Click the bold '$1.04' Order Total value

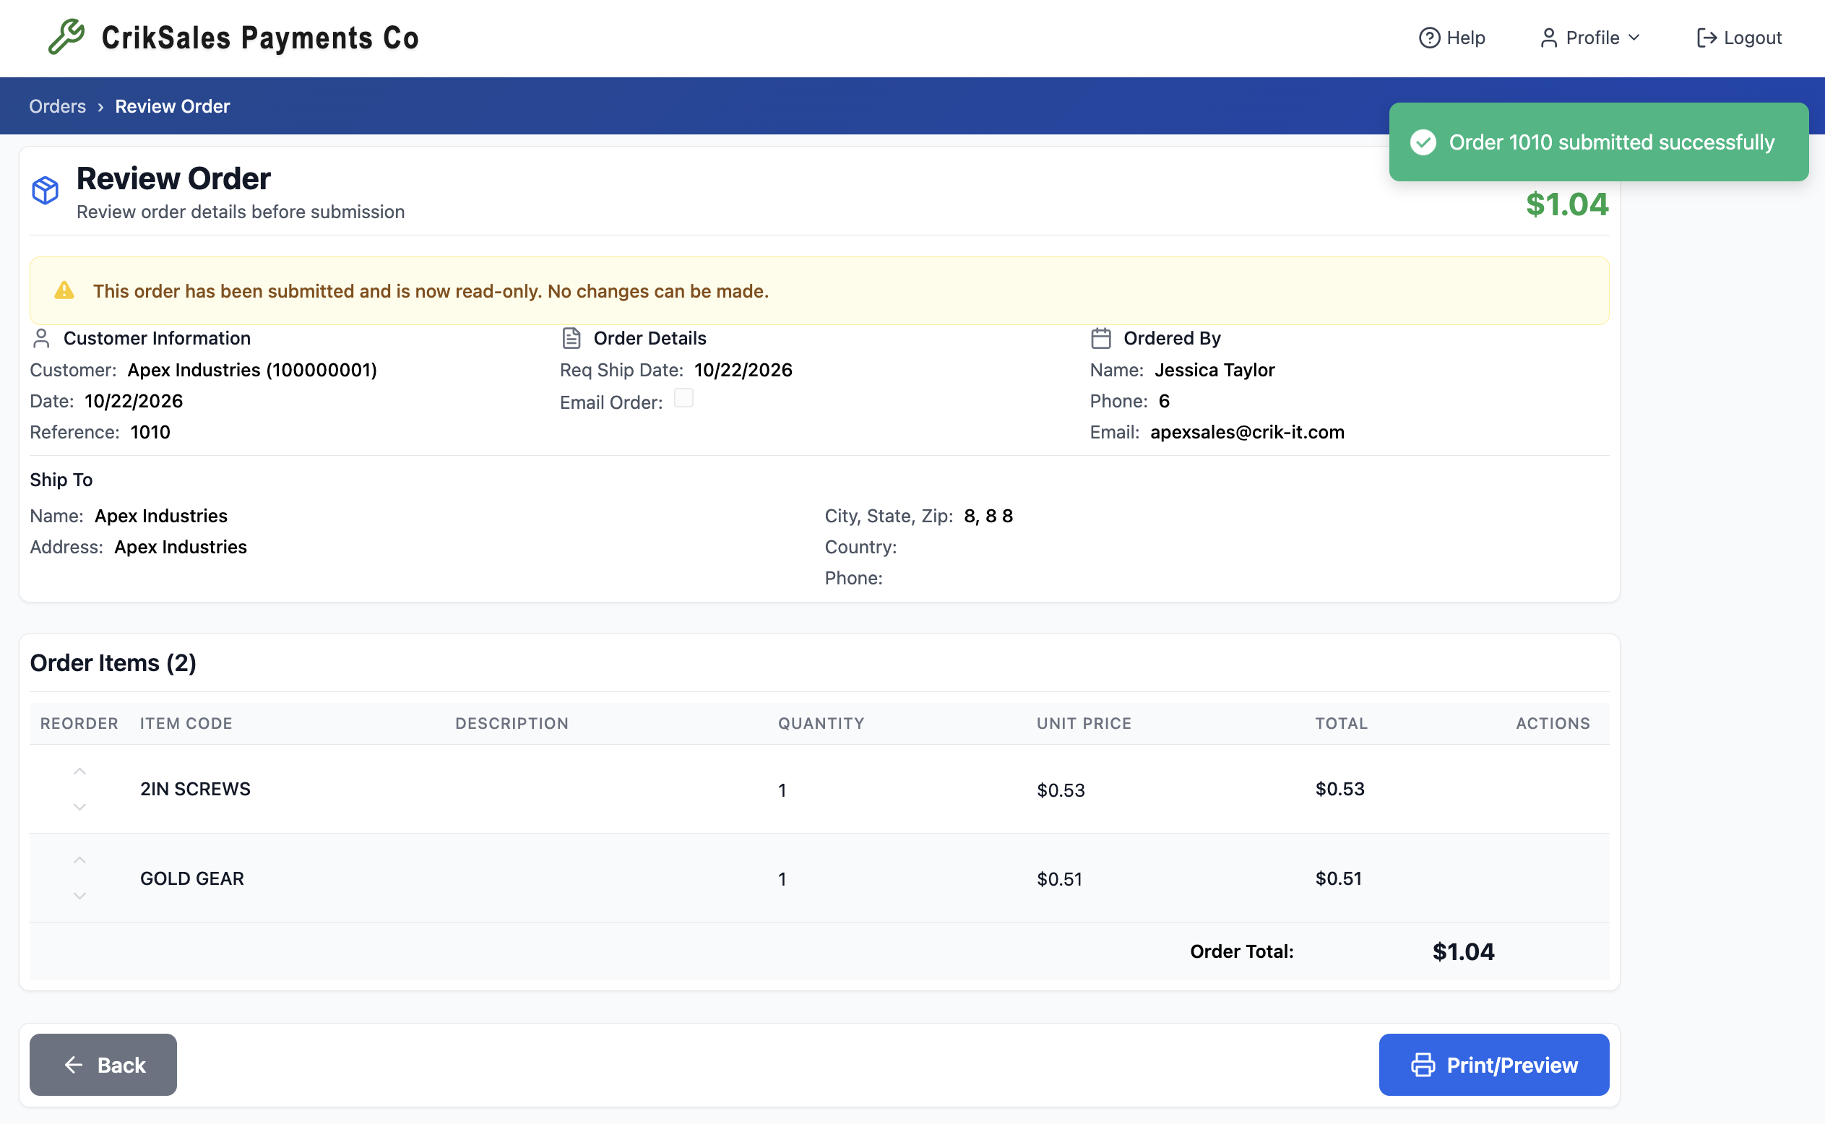pyautogui.click(x=1463, y=951)
